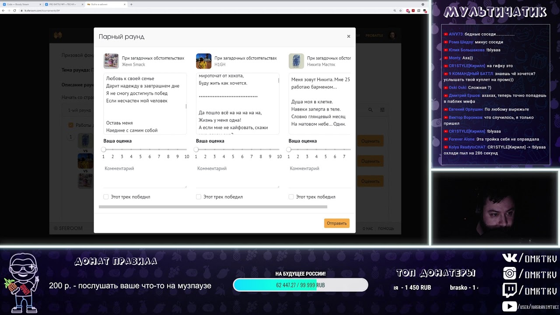Image resolution: width=560 pixels, height=315 pixels.
Task: Click 'Жизнь у меня одна!' lyric line
Action: (220, 120)
